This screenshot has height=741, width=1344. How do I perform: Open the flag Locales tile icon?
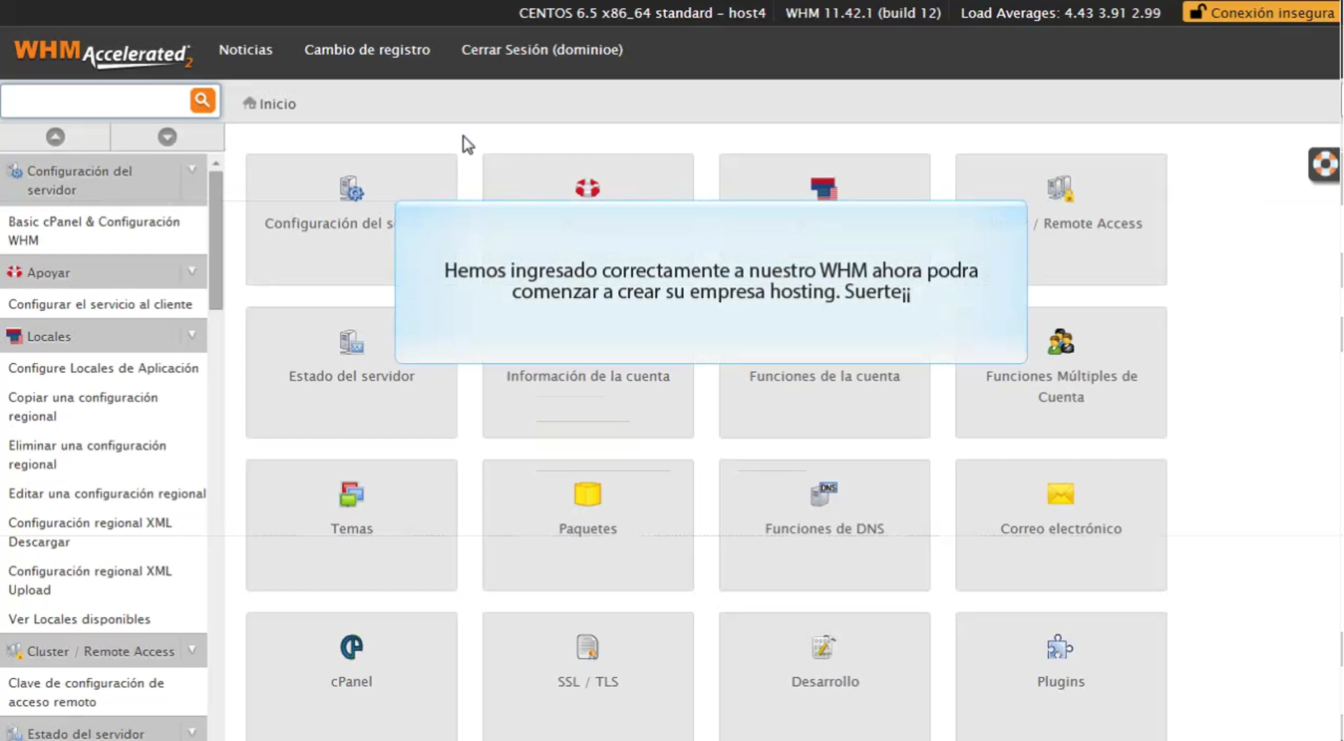tap(824, 188)
